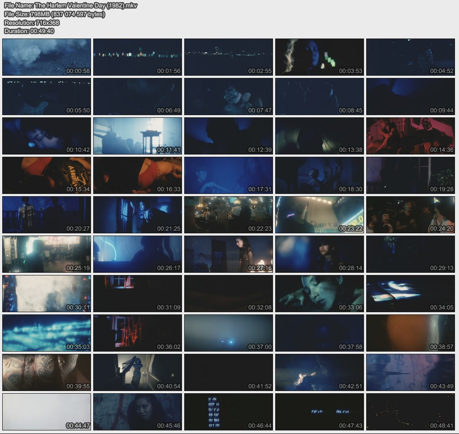Viewport: 459px width, 434px height.
Task: Select the thumbnail stamped 00:06:49
Action: tap(138, 96)
